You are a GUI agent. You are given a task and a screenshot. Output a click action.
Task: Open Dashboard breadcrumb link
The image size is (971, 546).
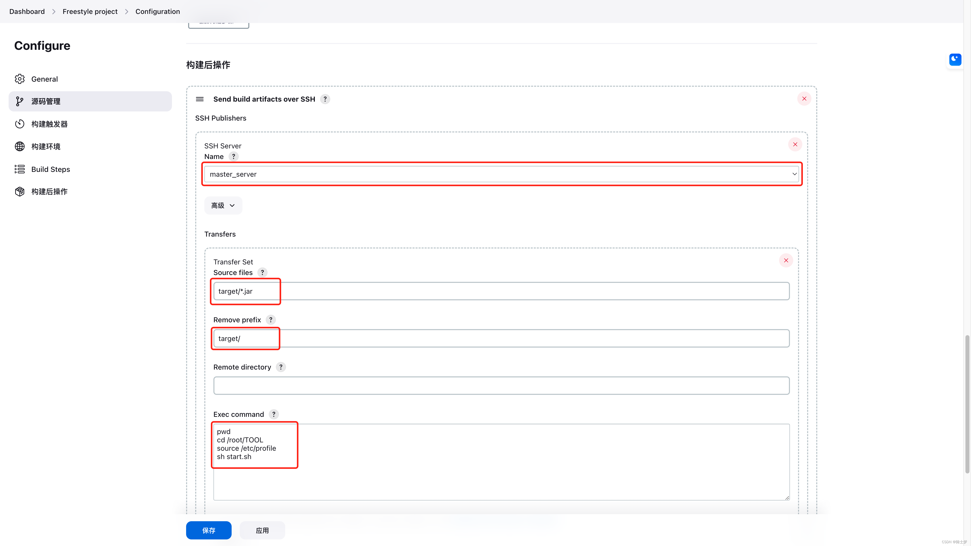pyautogui.click(x=27, y=11)
